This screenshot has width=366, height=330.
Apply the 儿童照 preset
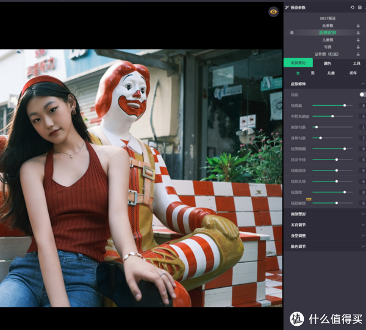(328, 40)
